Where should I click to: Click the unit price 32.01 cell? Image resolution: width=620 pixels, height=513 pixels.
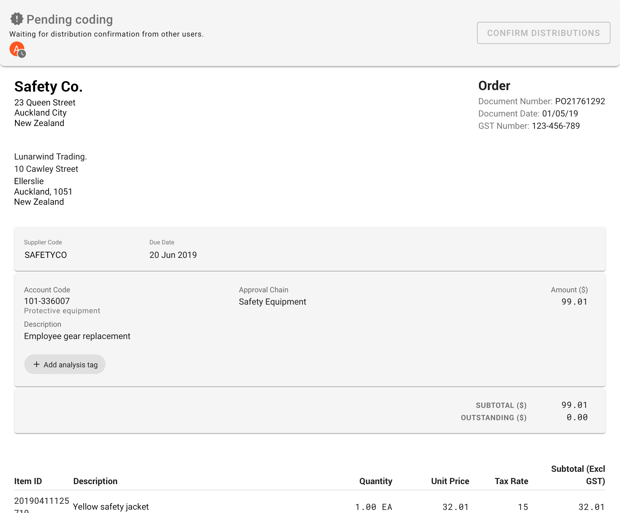point(456,507)
